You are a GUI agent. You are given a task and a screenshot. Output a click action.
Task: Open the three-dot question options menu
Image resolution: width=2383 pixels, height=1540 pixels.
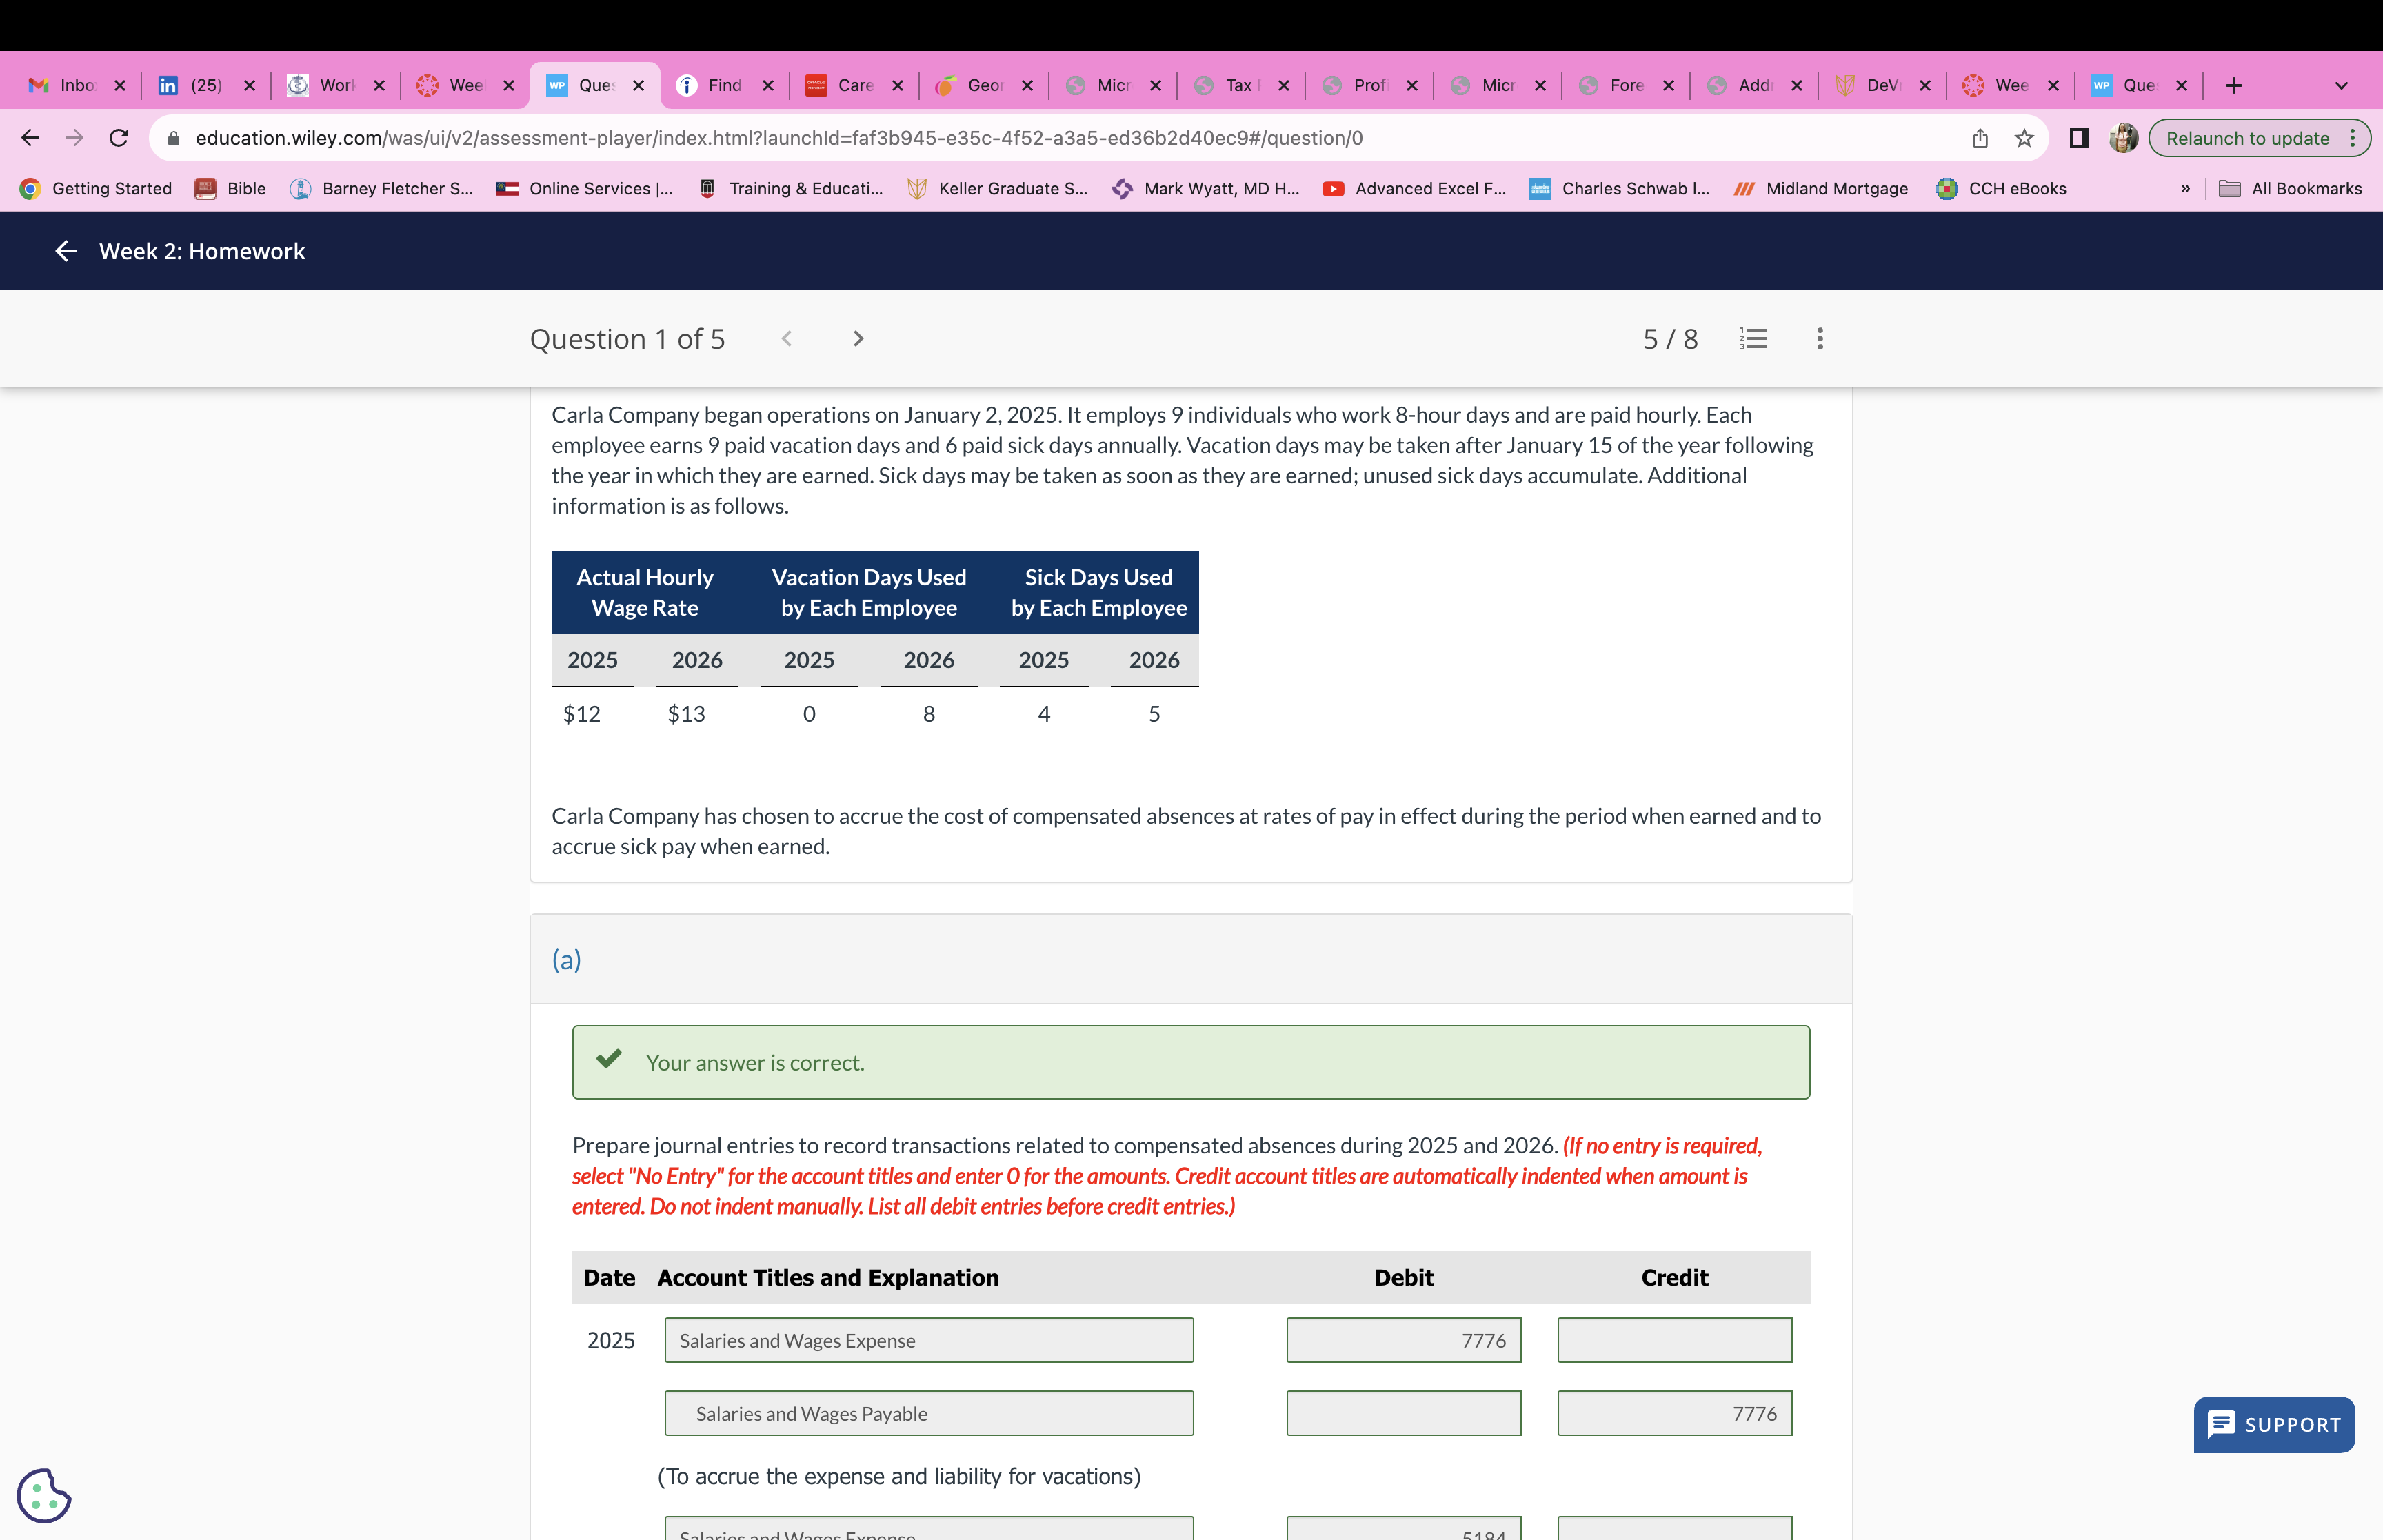(x=1819, y=339)
